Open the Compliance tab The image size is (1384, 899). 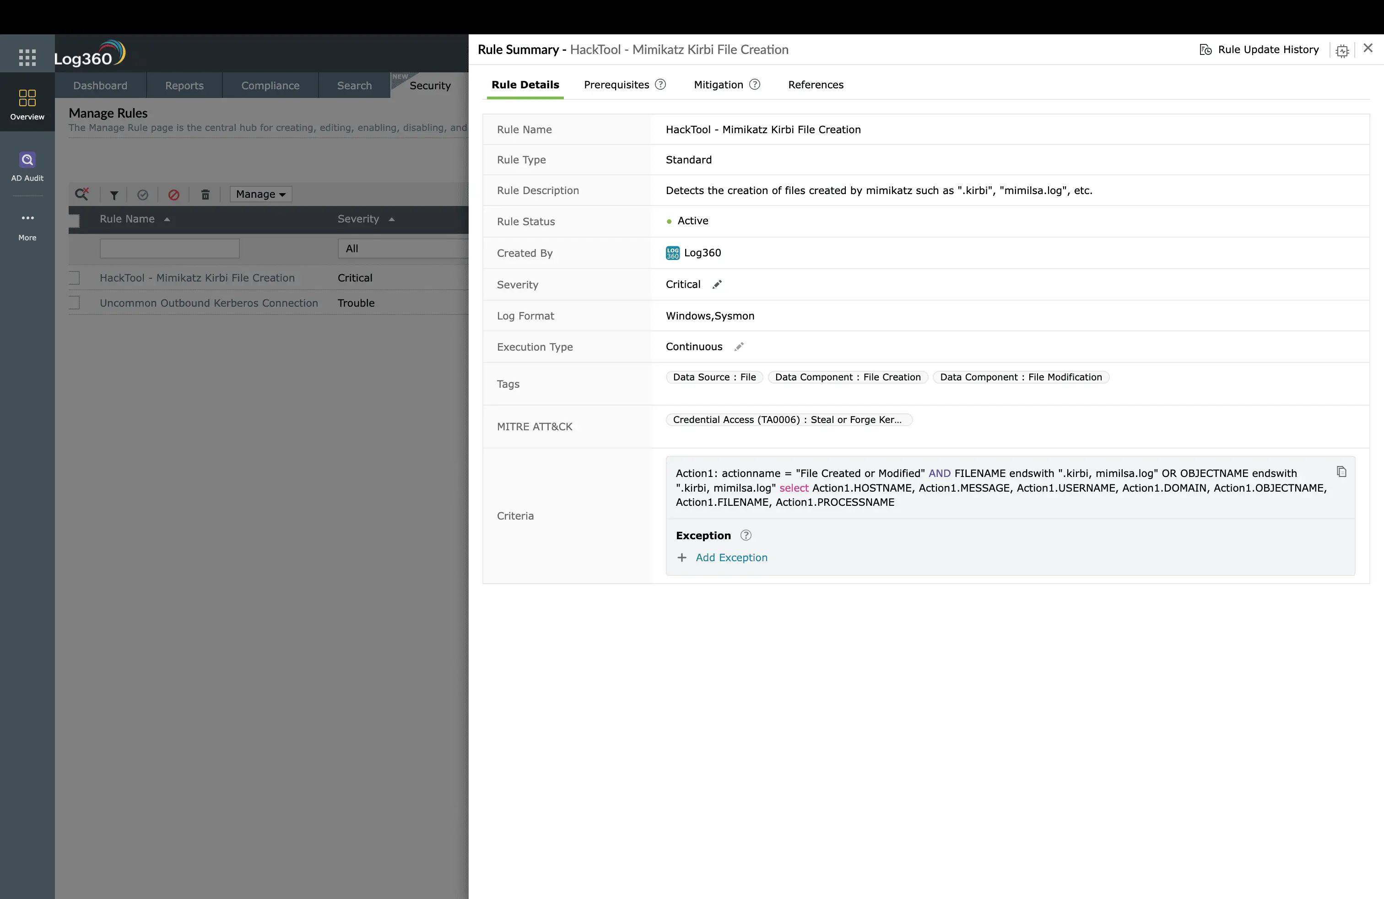point(270,86)
